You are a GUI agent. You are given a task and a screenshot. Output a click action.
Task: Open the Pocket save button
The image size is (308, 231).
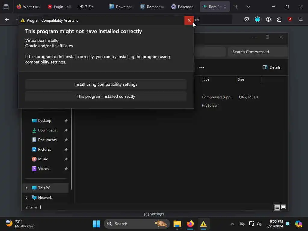coord(247,19)
